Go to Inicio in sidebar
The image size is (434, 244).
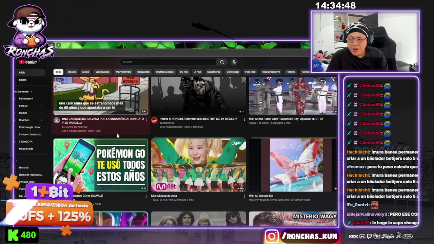(x=30, y=73)
